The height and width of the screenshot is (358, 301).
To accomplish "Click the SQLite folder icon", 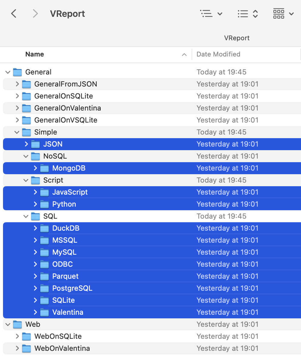I will click(44, 300).
